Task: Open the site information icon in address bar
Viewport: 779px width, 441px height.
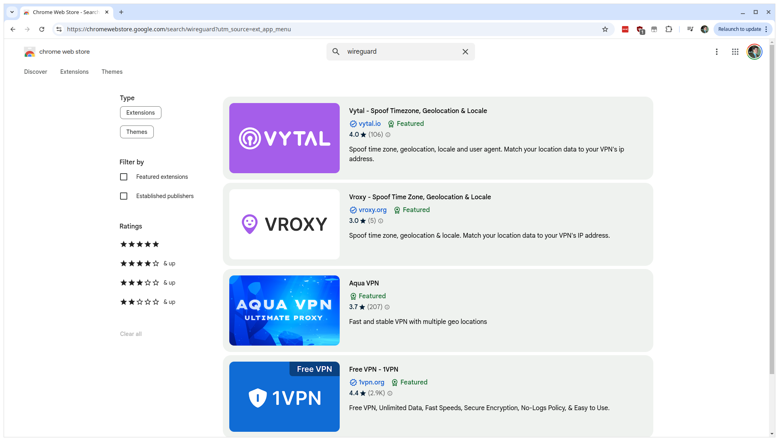Action: point(59,29)
